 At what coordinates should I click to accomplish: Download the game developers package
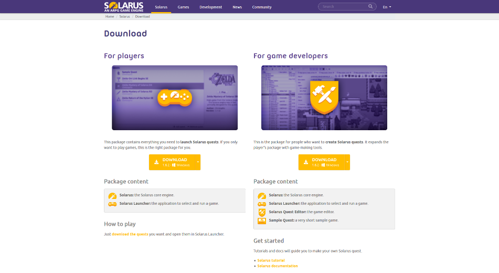pos(322,162)
